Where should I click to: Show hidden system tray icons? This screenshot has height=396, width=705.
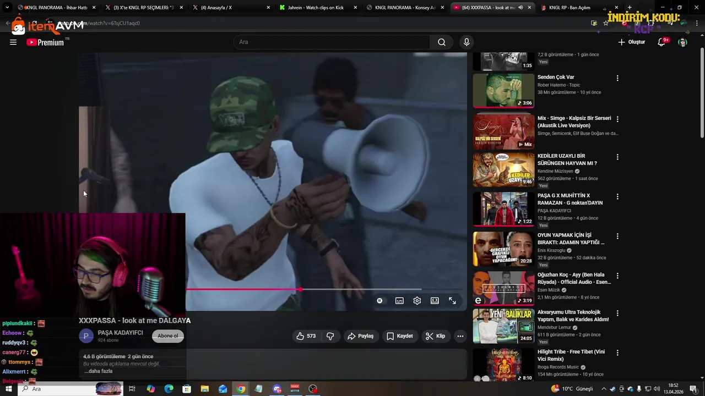pyautogui.click(x=603, y=389)
